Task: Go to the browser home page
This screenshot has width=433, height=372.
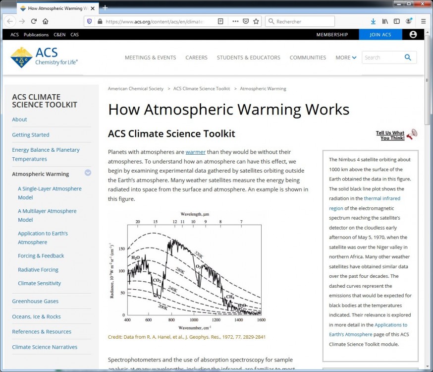Action: (46, 21)
